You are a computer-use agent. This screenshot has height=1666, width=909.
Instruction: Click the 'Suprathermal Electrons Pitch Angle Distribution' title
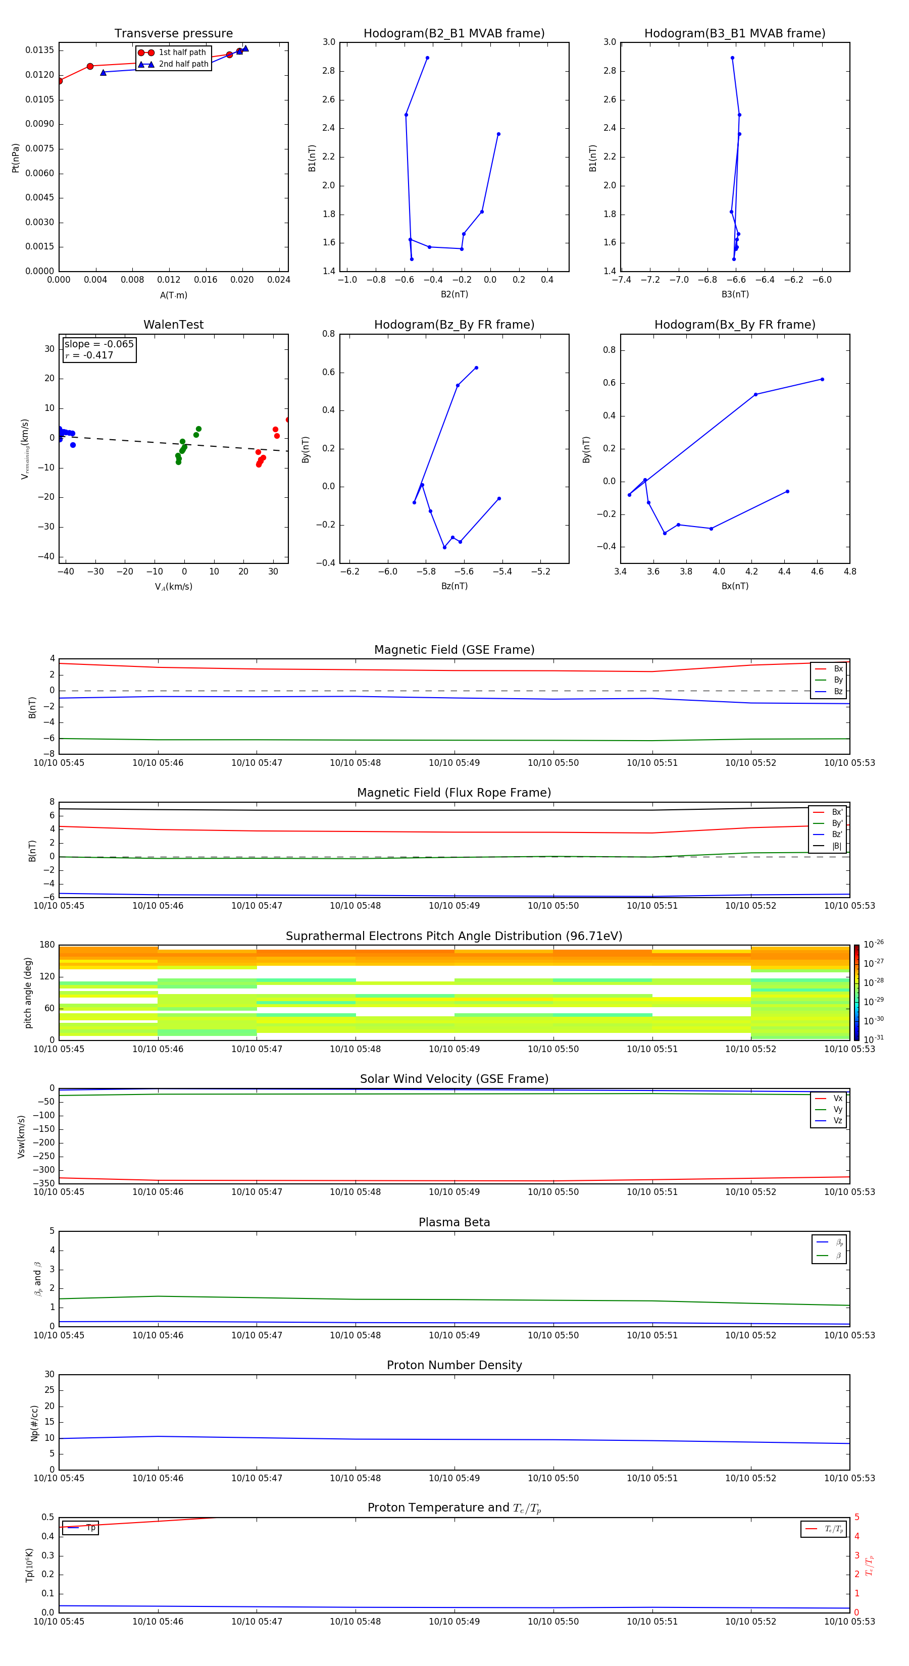(454, 936)
